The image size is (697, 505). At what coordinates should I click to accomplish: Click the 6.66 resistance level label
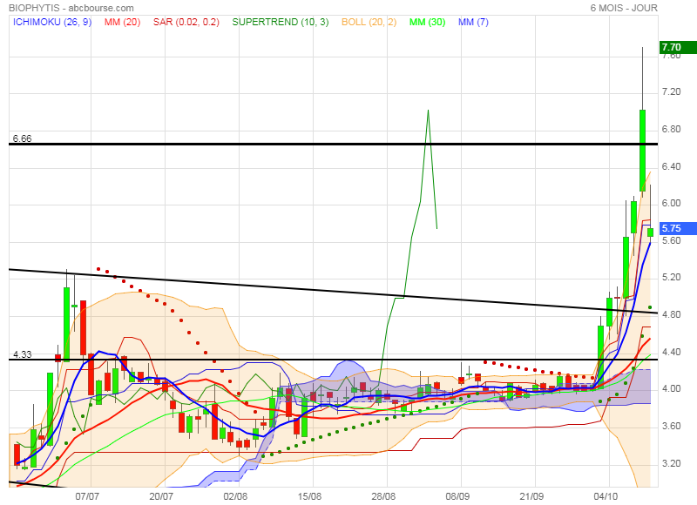click(x=23, y=138)
